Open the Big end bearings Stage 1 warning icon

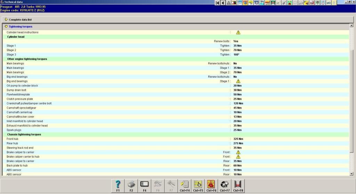coord(238,81)
